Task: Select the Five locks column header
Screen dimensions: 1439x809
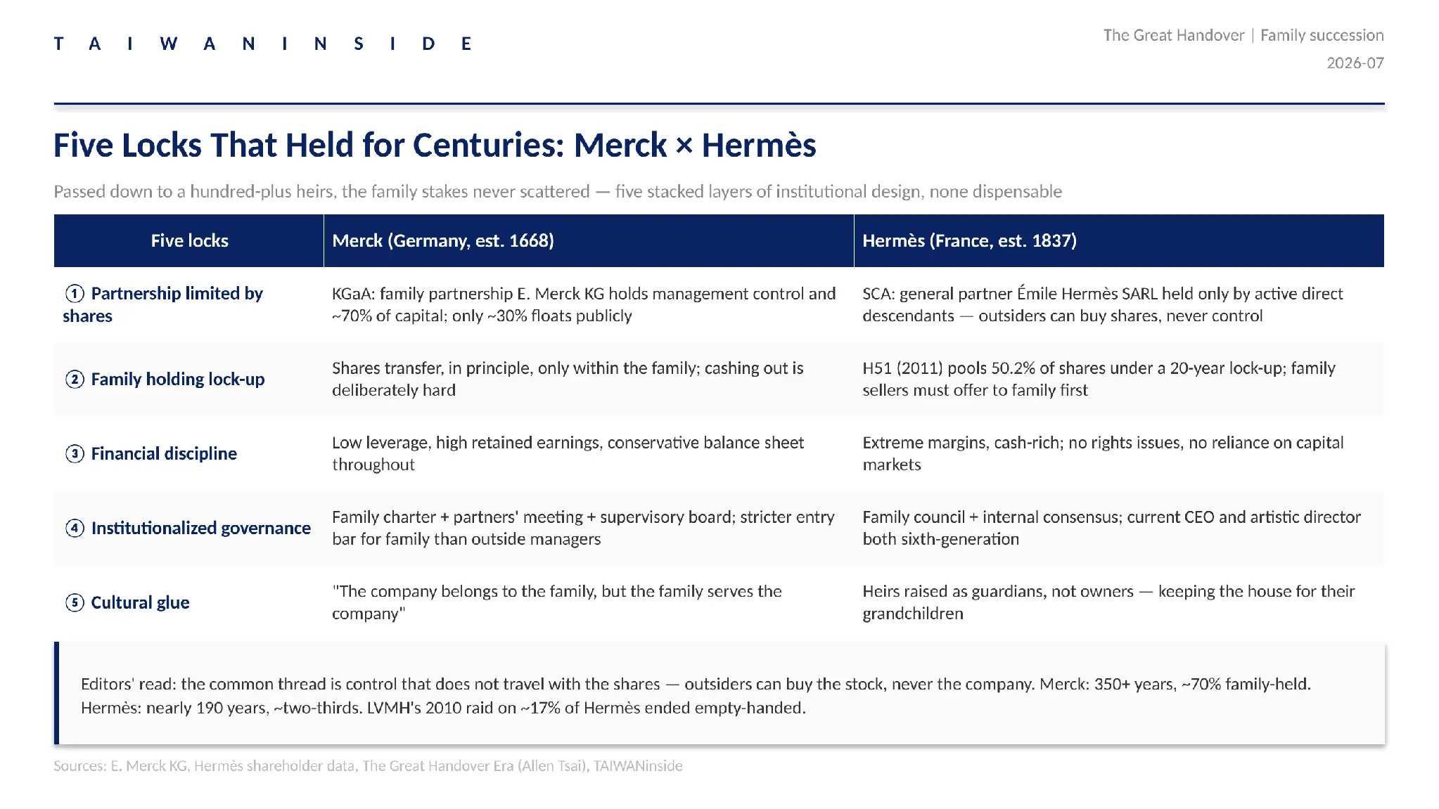Action: (x=189, y=240)
